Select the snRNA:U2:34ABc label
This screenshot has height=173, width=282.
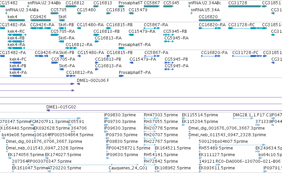pos(204,3)
